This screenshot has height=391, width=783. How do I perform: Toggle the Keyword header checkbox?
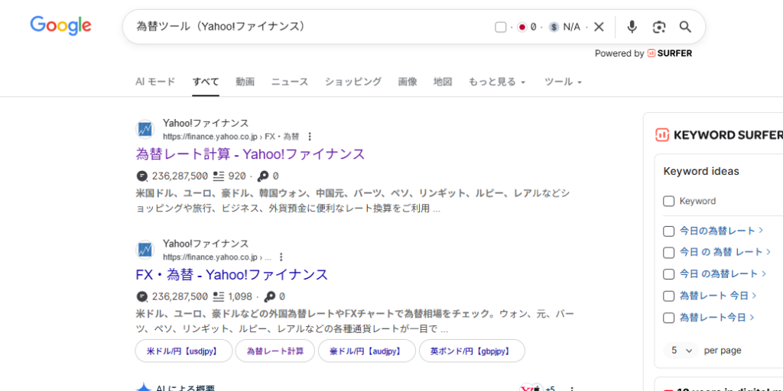point(668,201)
